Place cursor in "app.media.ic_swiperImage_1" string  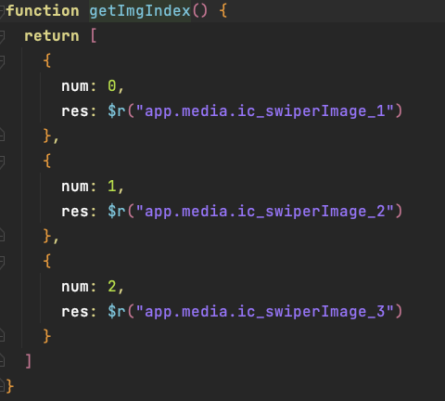[265, 111]
